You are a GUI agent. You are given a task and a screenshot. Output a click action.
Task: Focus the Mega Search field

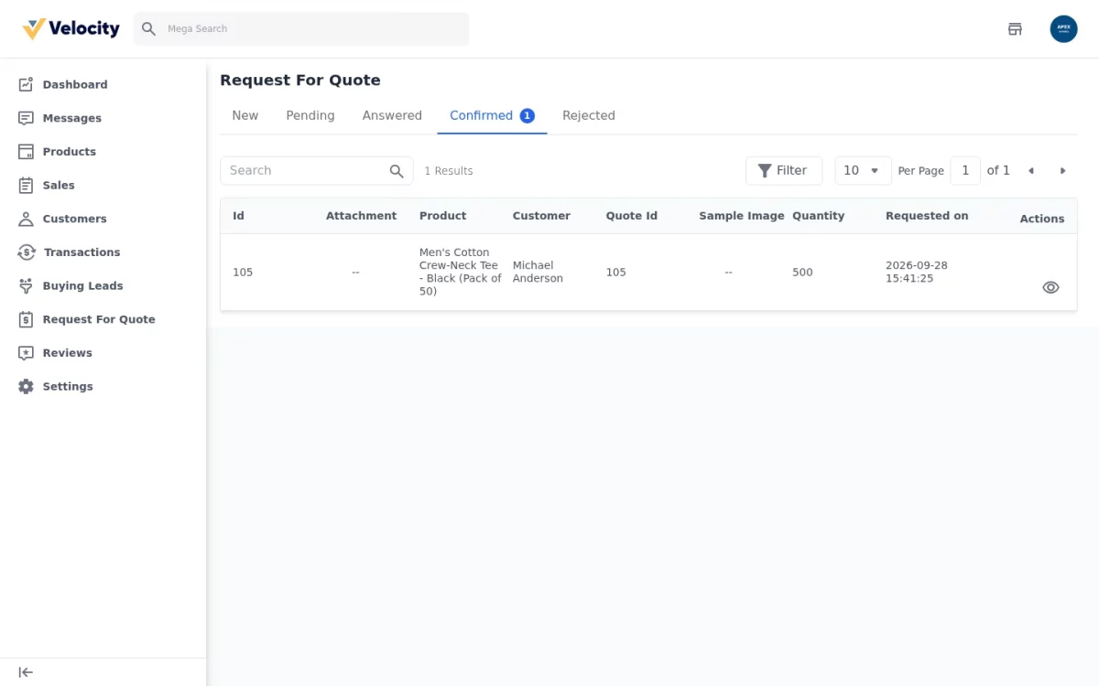click(x=301, y=29)
